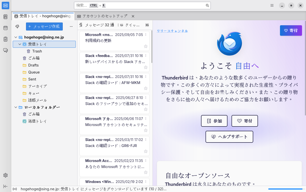Open the Settings gear icon
The height and width of the screenshot is (192, 306).
pyautogui.click(x=5, y=175)
